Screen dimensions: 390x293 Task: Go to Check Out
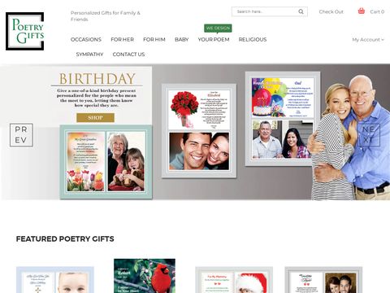pos(331,12)
